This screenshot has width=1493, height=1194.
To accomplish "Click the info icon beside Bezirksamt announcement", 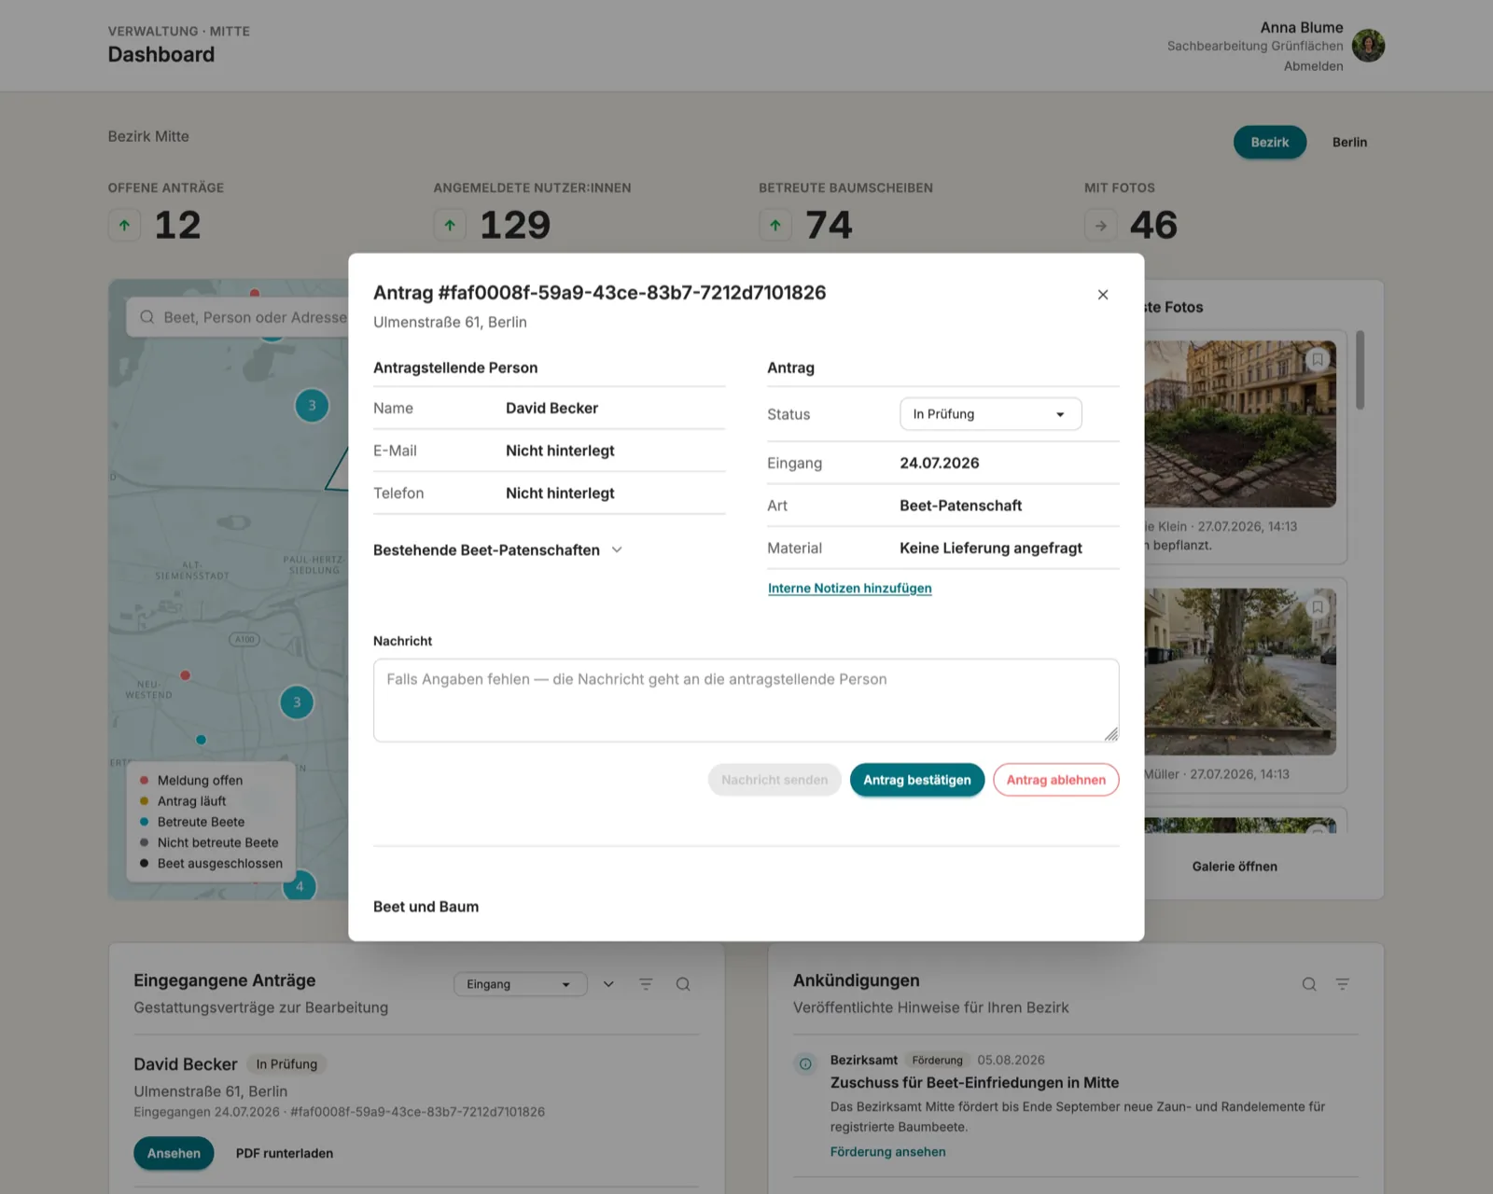I will pos(805,1063).
